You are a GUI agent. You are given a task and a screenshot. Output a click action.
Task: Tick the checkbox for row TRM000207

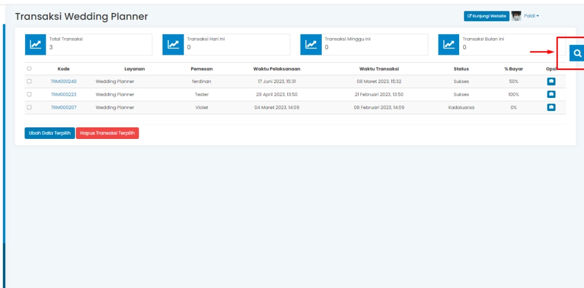29,107
